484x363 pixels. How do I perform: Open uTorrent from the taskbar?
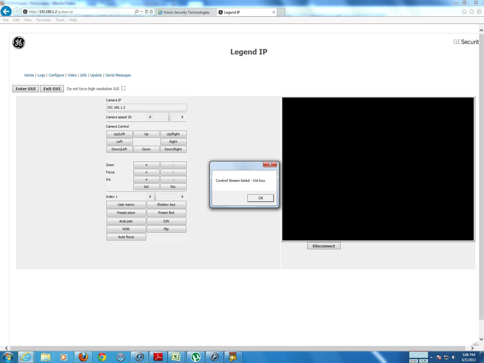click(x=196, y=357)
